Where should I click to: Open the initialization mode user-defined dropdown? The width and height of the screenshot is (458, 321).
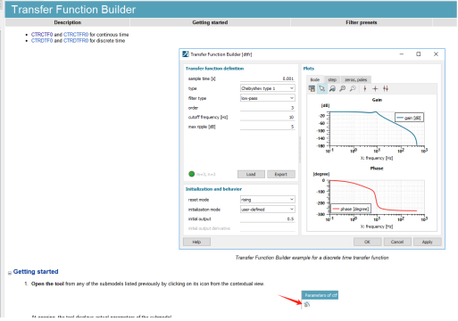(268, 210)
